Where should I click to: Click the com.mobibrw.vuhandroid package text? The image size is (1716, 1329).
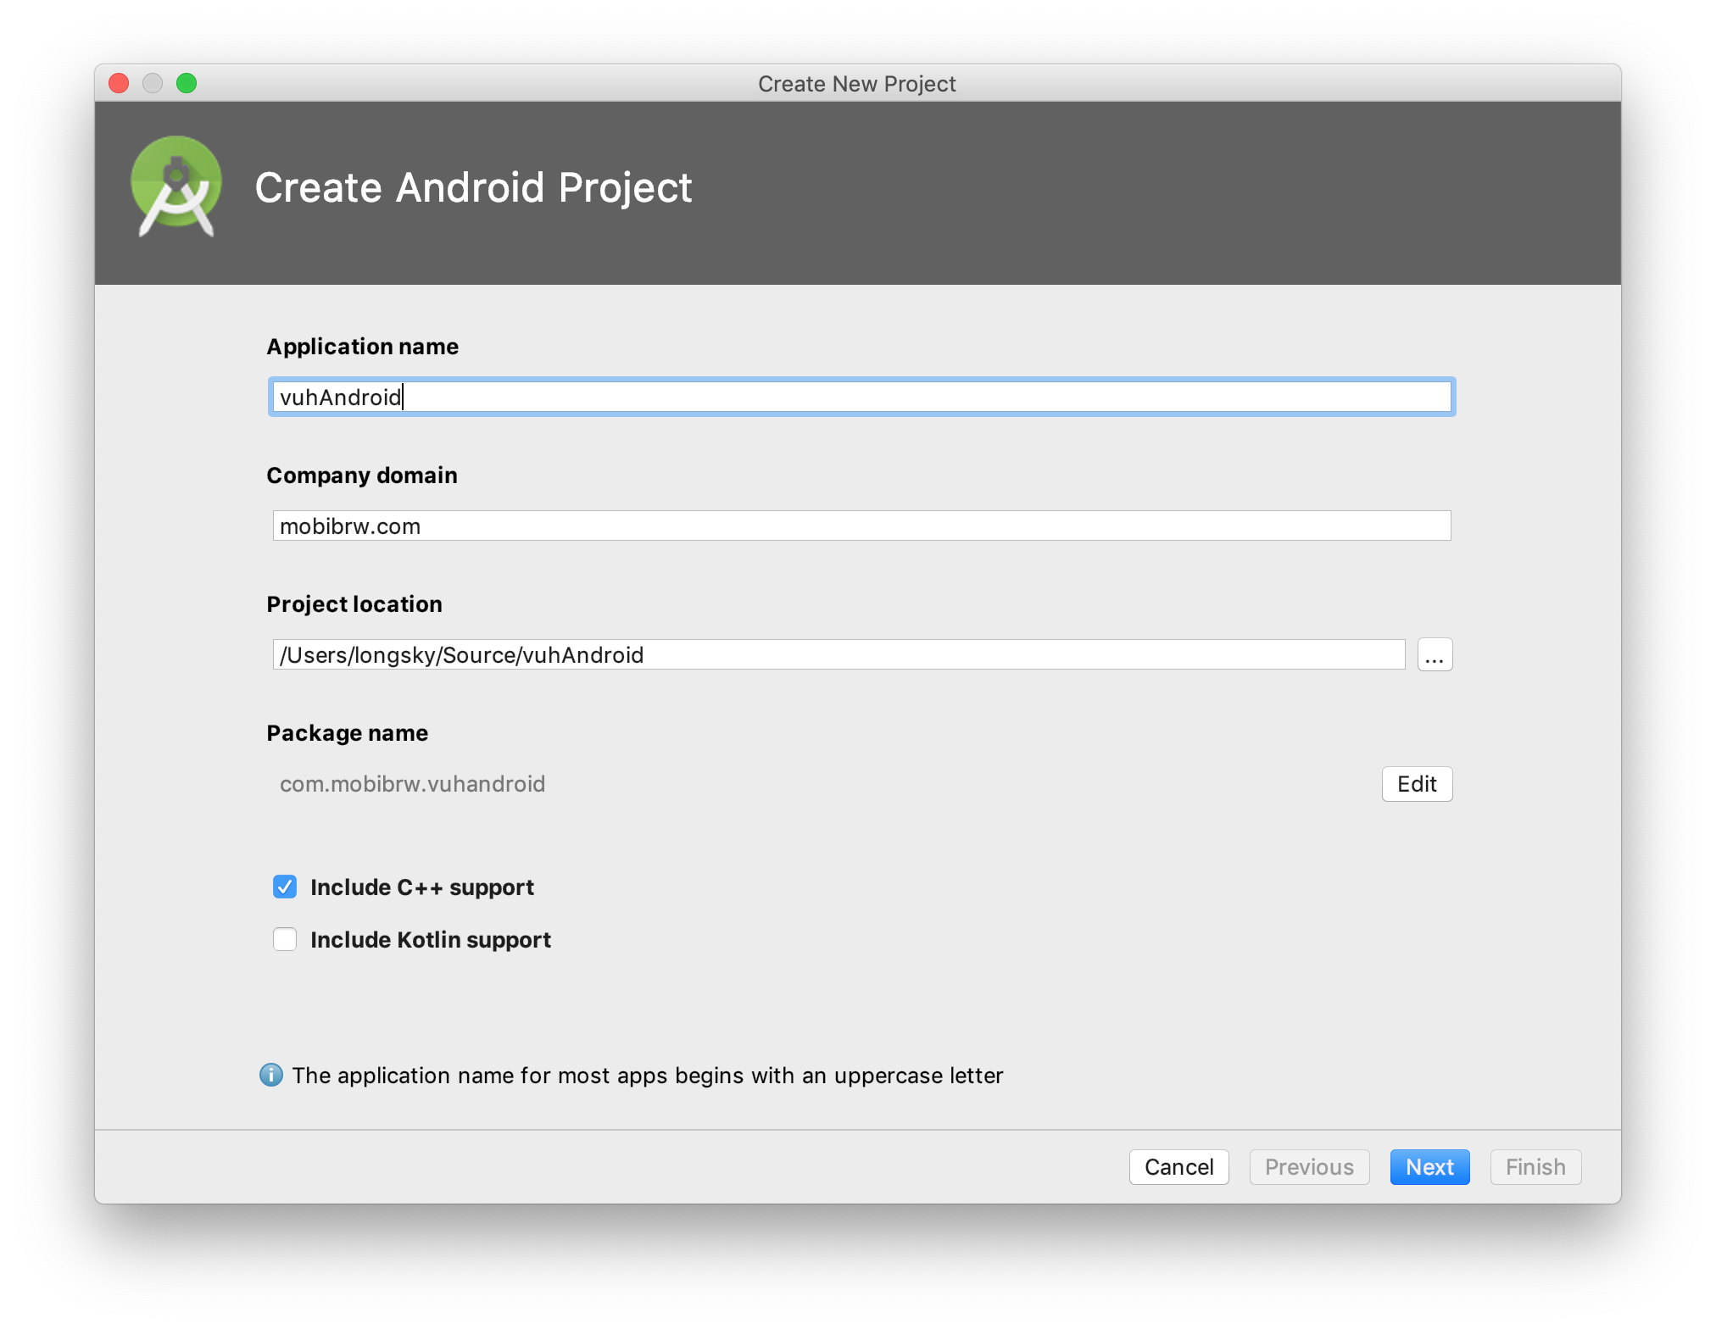pyautogui.click(x=412, y=784)
